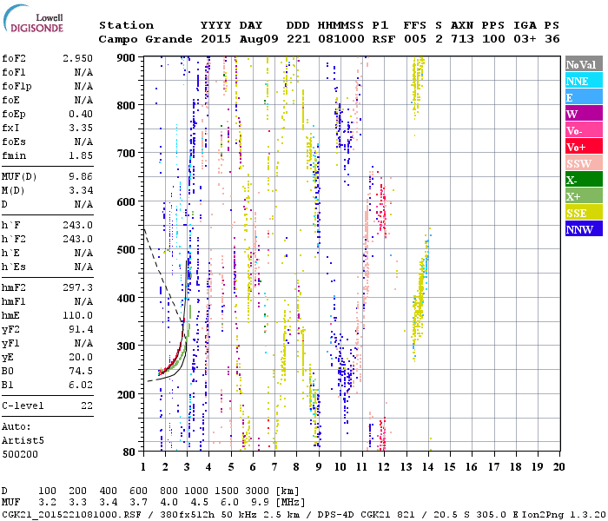Select the X+ light green legend swatch

tap(584, 196)
